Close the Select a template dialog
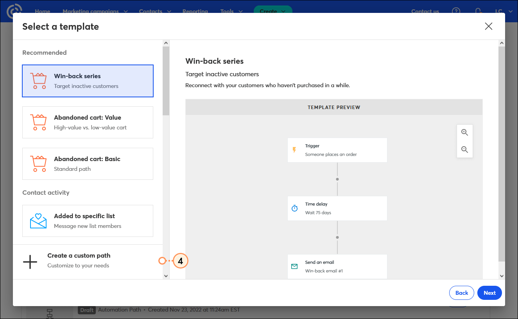Screen dimensions: 518x319 pos(488,26)
